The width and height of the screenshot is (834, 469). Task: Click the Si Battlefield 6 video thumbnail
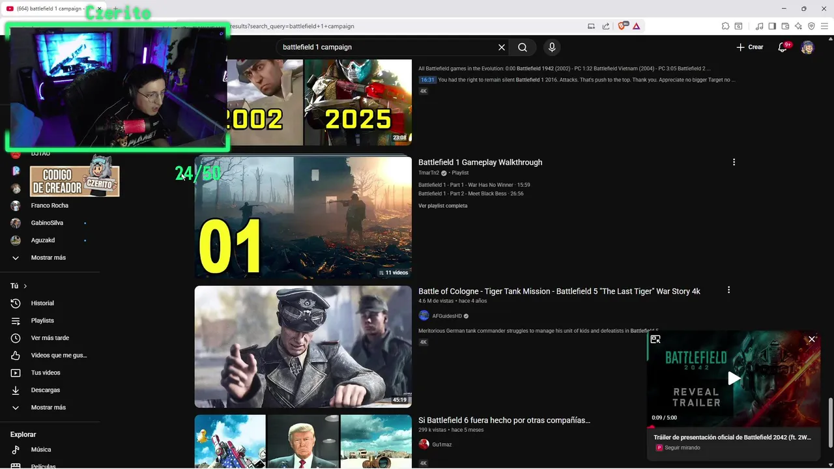pos(303,442)
